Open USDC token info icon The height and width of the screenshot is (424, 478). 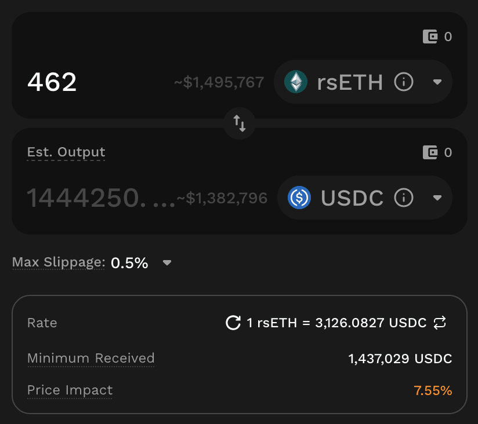404,198
